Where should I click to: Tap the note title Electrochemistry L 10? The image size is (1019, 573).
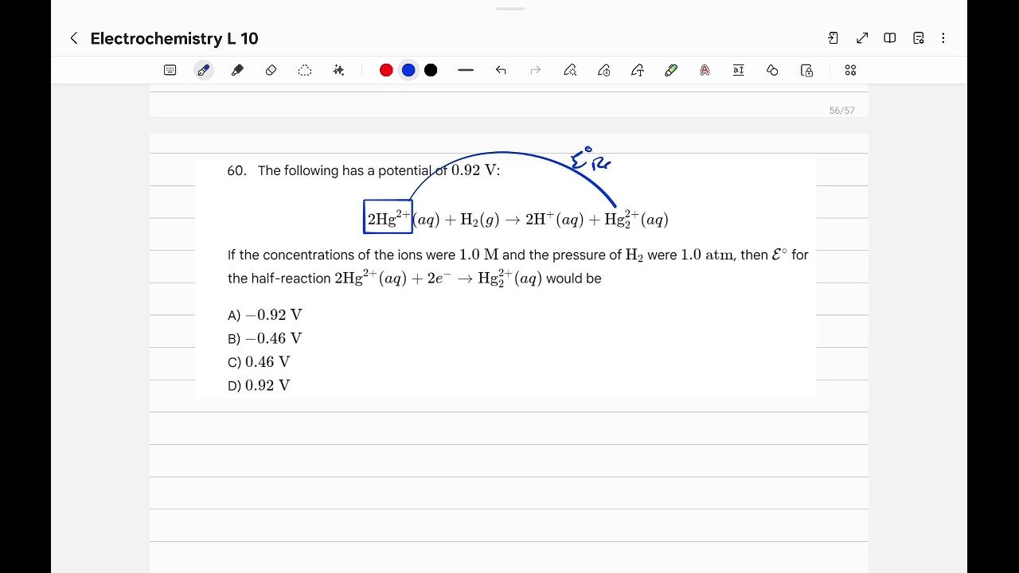click(x=174, y=38)
